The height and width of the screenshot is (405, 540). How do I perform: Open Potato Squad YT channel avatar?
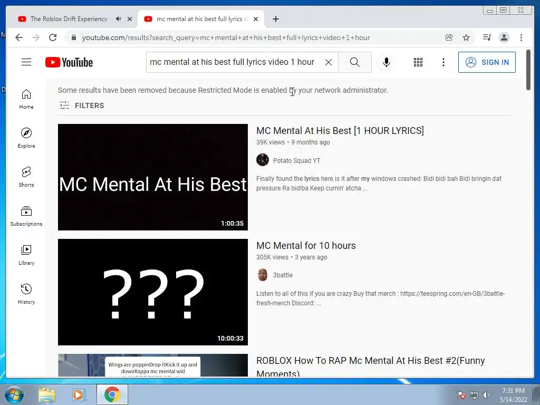263,160
